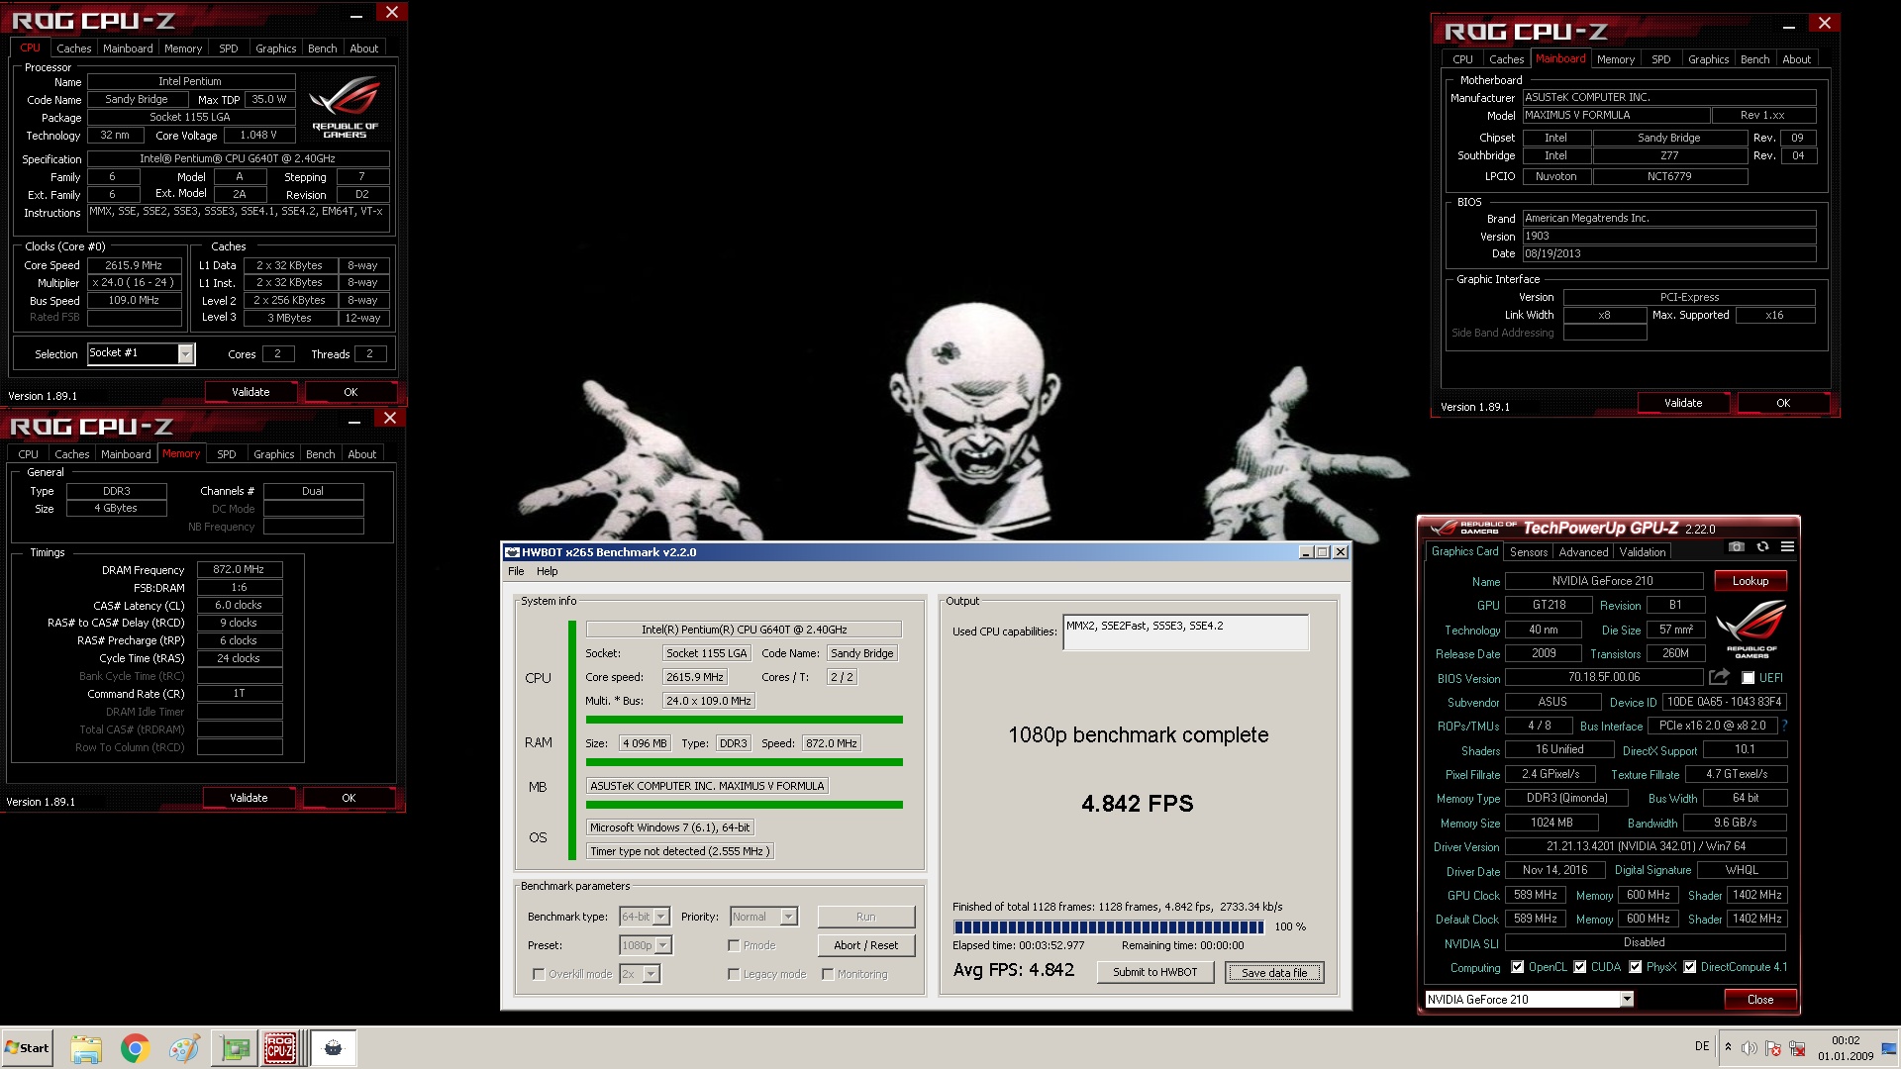Switch to GPU-Z via its taskbar icon
Screen dimensions: 1901x1069
(x=236, y=1048)
